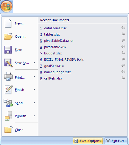The width and height of the screenshot is (129, 145).
Task: Click the Send people envelope icon
Action: [x=8, y=103]
